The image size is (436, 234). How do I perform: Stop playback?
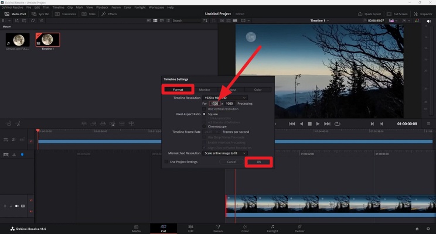(x=309, y=124)
